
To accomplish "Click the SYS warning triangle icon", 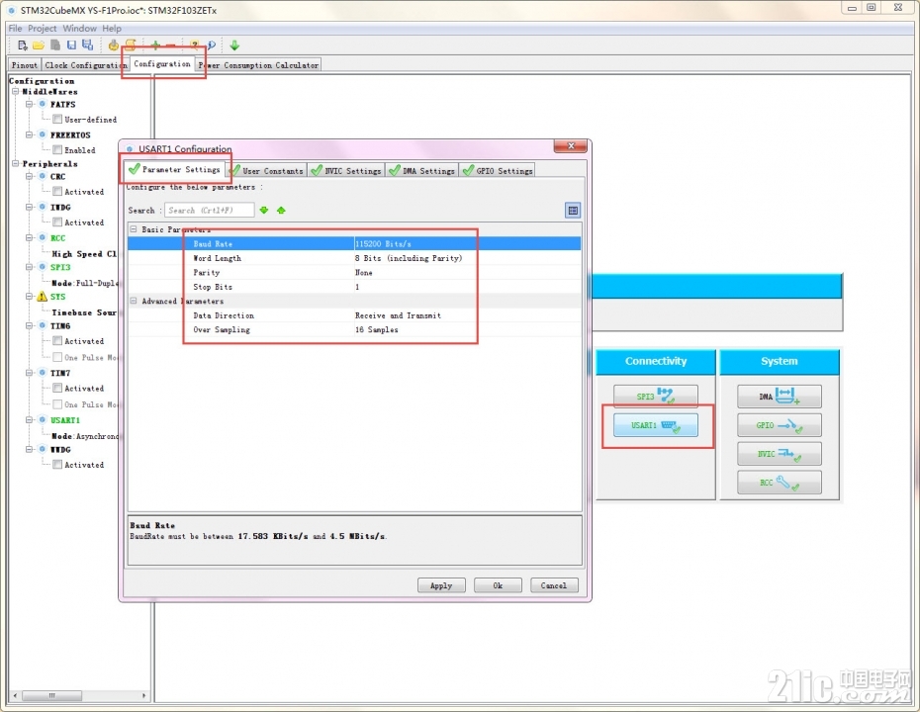I will click(x=43, y=297).
